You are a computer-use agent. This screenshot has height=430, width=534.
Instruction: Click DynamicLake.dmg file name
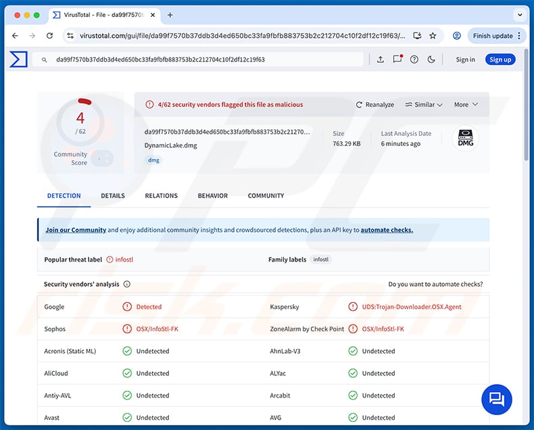pyautogui.click(x=170, y=145)
